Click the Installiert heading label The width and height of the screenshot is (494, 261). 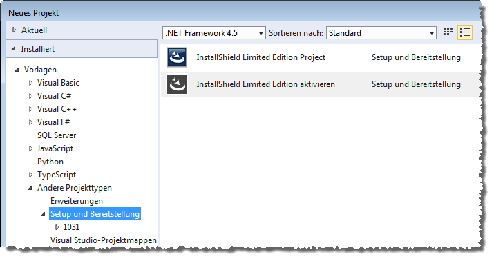(x=38, y=49)
